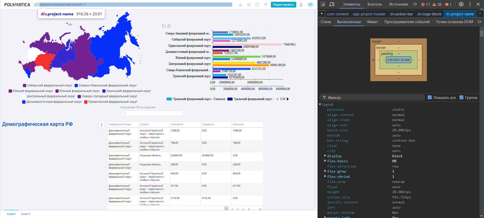Open DevTools settings gear

point(461,4)
